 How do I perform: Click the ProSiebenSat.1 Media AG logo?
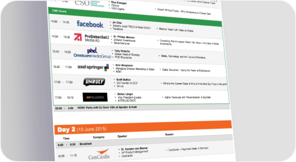(91, 38)
